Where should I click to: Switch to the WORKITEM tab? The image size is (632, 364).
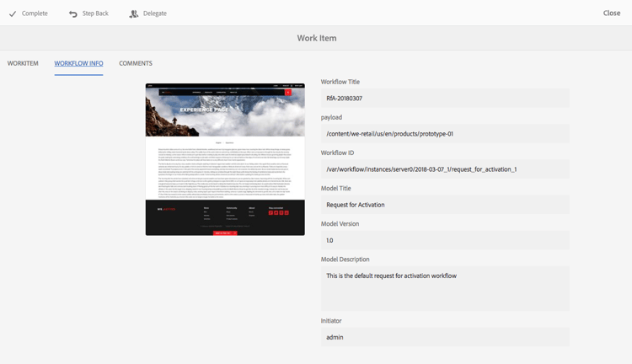click(x=23, y=63)
